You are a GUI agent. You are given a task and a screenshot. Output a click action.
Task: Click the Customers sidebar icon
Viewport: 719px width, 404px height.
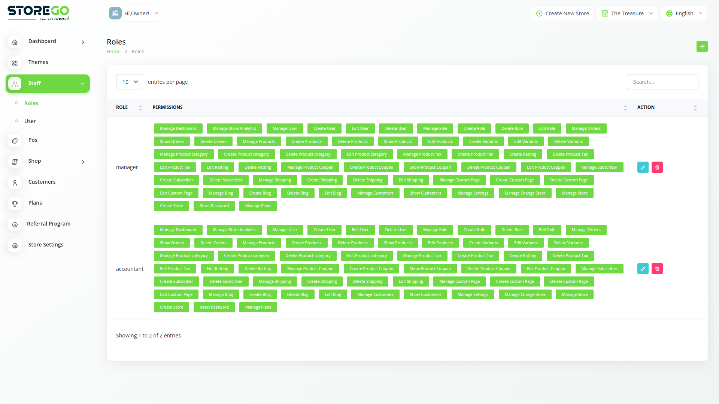(x=15, y=183)
